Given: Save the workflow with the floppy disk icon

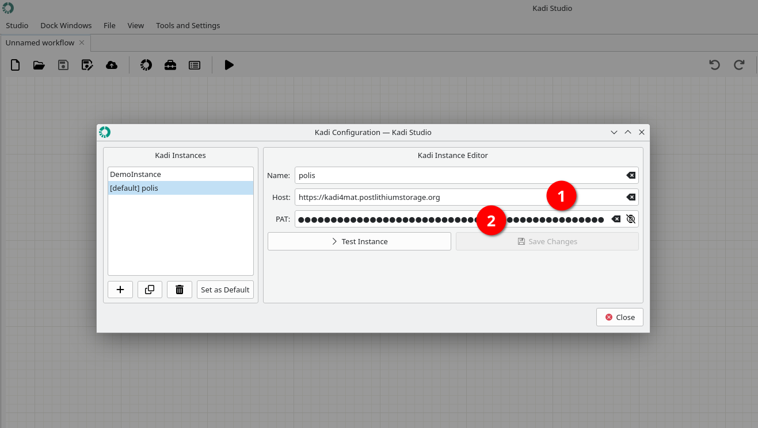Looking at the screenshot, I should pyautogui.click(x=63, y=65).
